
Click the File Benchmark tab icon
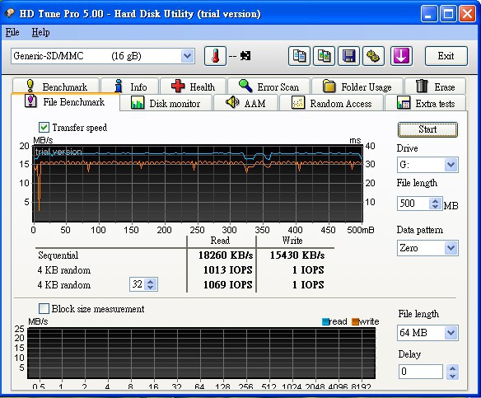tap(30, 101)
